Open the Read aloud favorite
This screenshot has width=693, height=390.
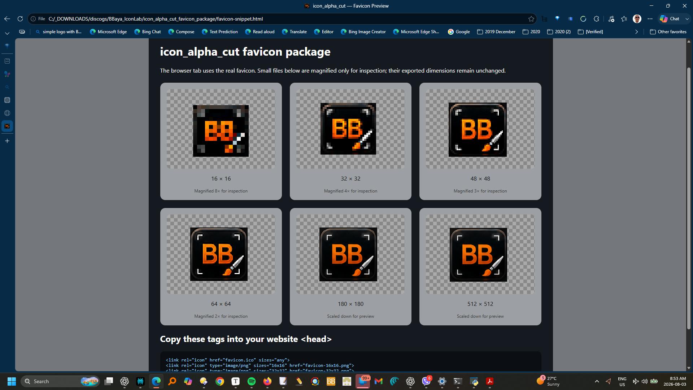pos(260,32)
